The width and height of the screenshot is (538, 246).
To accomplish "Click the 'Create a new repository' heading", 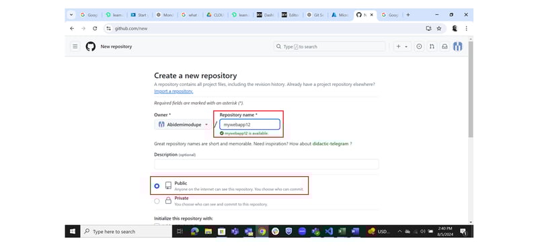I will point(195,76).
